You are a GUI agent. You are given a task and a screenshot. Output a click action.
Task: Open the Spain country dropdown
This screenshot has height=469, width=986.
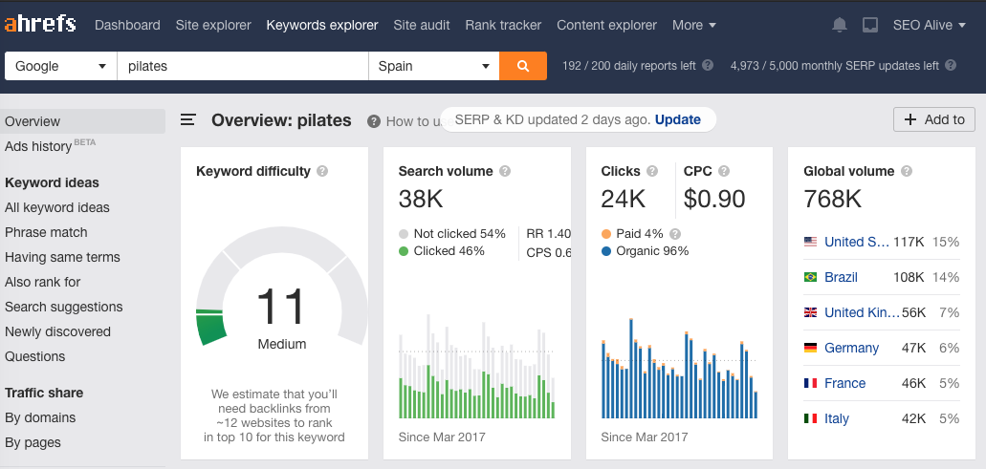pos(433,66)
